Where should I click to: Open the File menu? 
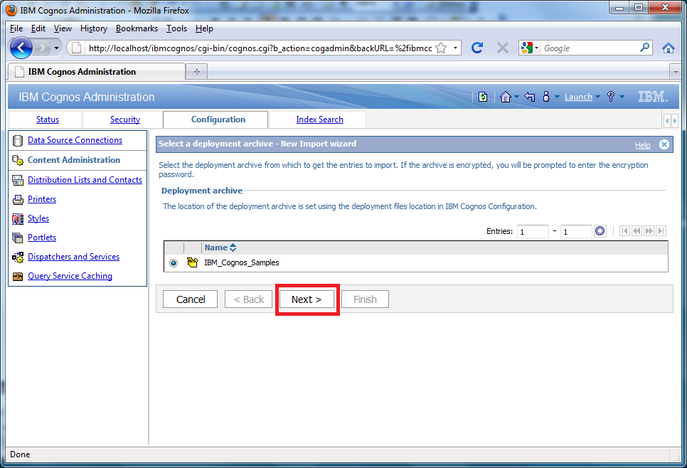[16, 28]
